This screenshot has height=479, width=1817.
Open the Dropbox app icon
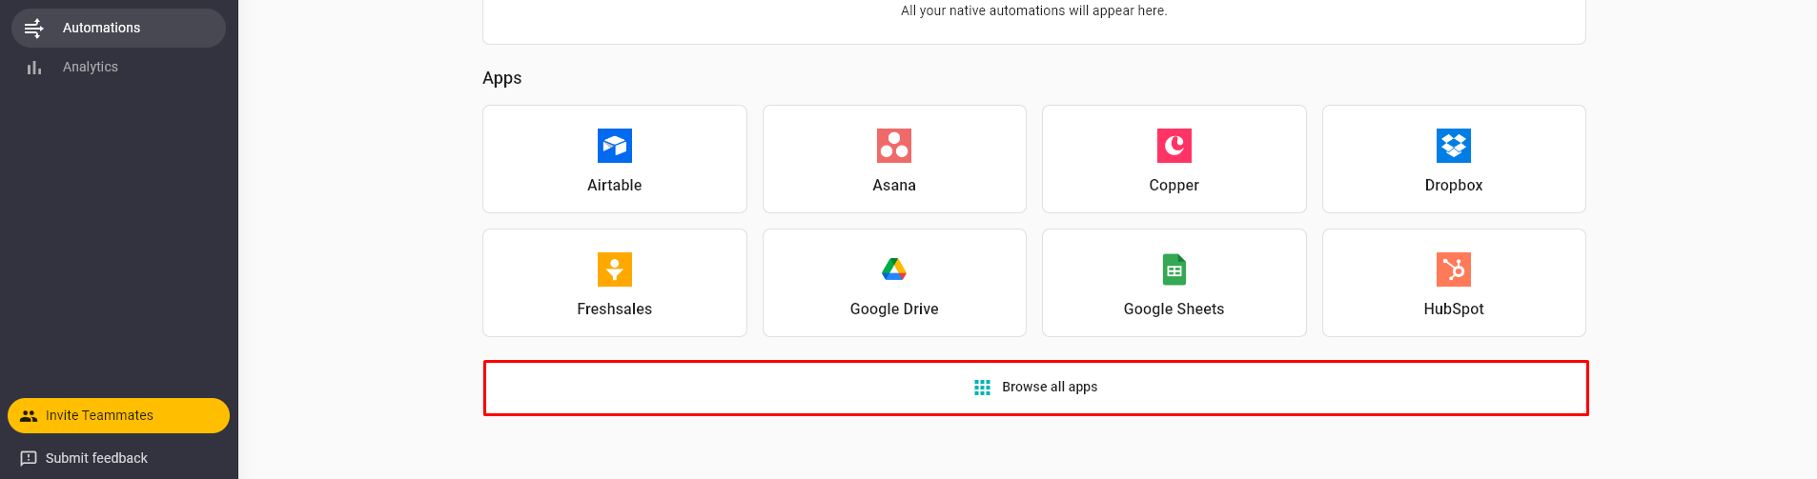point(1454,146)
